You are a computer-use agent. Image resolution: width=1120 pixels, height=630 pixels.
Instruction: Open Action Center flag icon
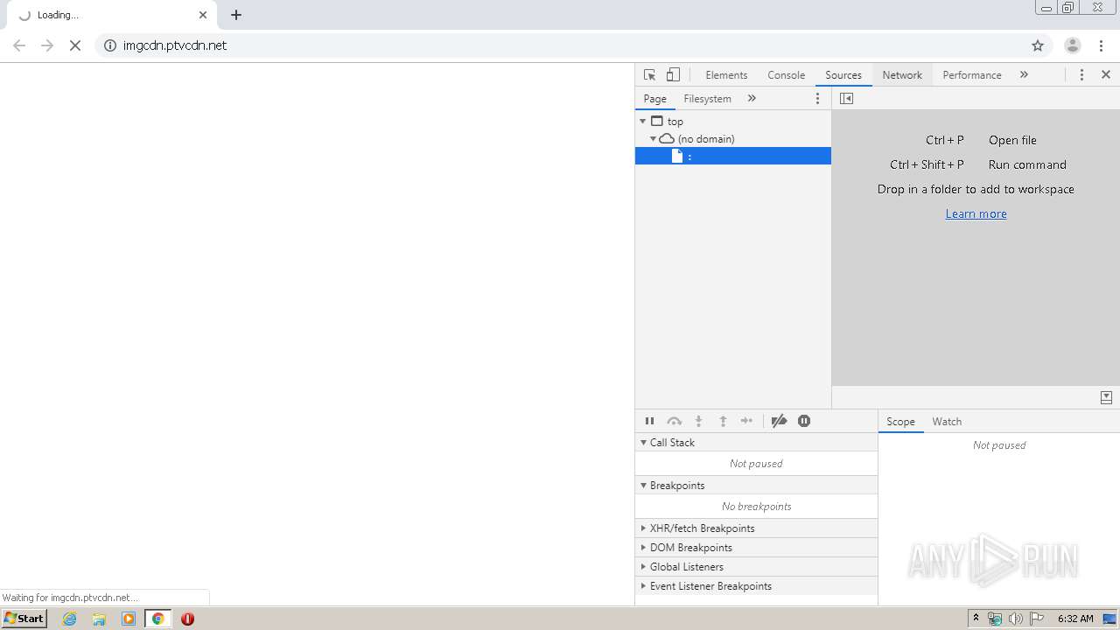[1037, 619]
